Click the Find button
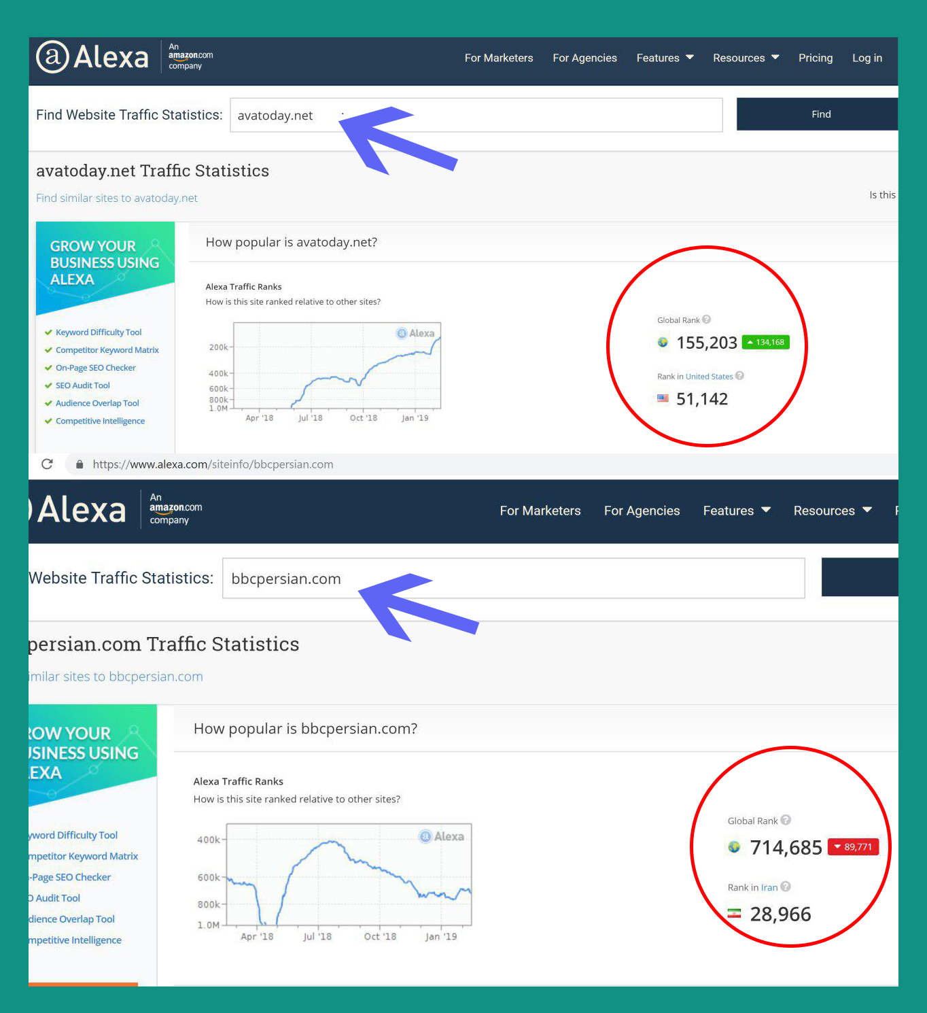Viewport: 927px width, 1013px height. 817,114
